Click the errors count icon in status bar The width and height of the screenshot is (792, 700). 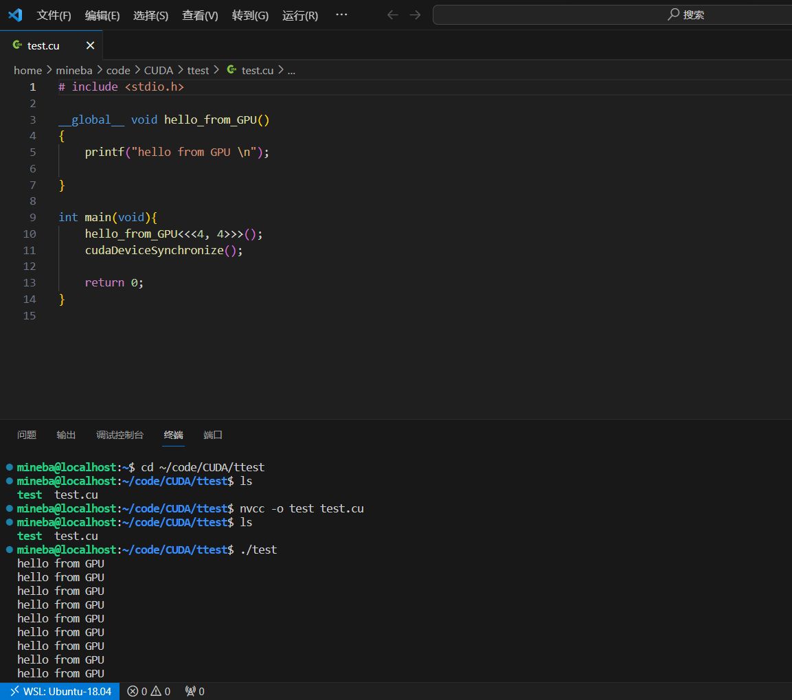coord(133,692)
